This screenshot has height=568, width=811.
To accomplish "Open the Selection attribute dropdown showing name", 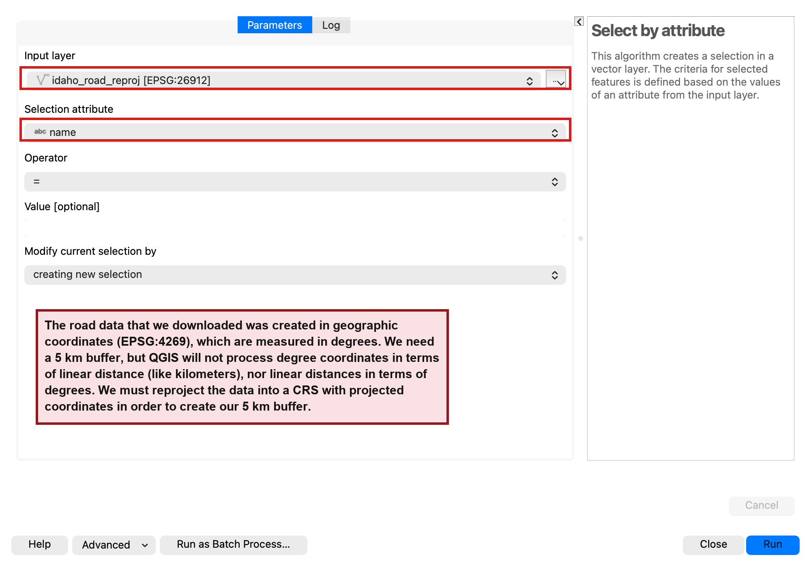I will [x=295, y=132].
